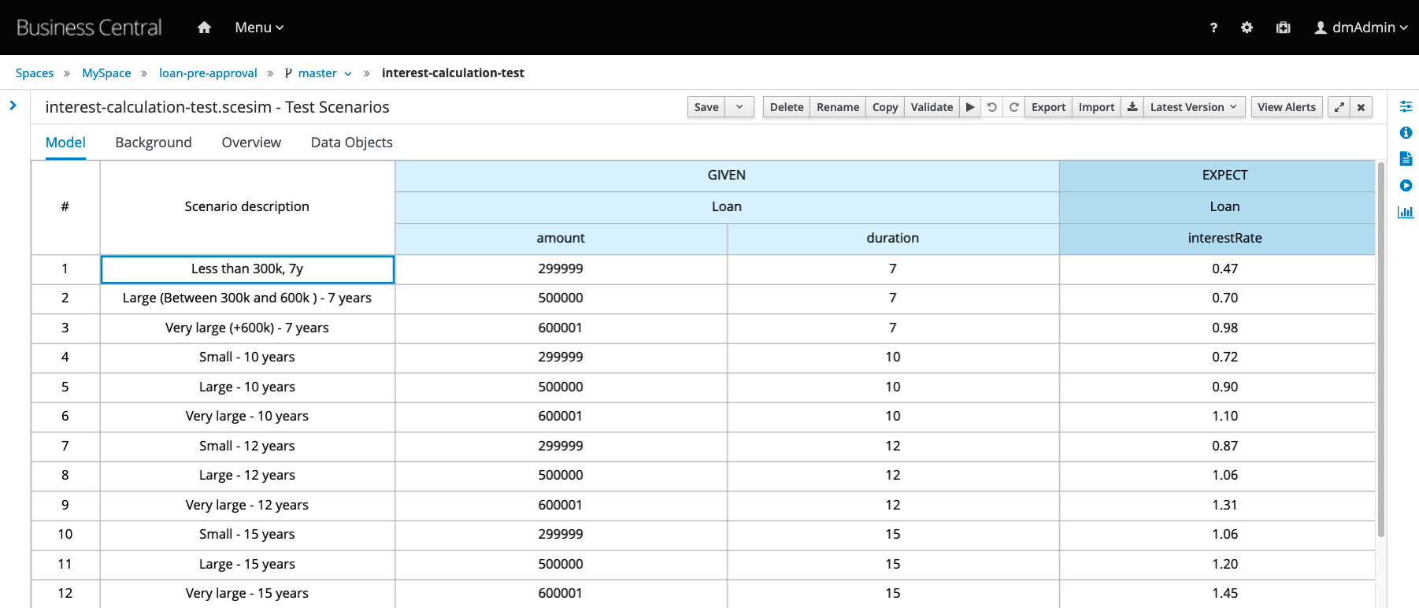Open the info icon in right dock
The height and width of the screenshot is (608, 1419).
1406,132
